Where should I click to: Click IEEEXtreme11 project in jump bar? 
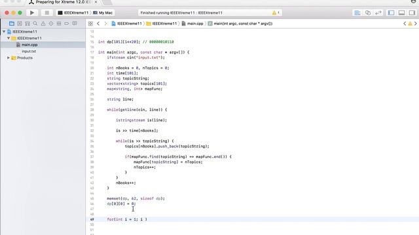[126, 23]
